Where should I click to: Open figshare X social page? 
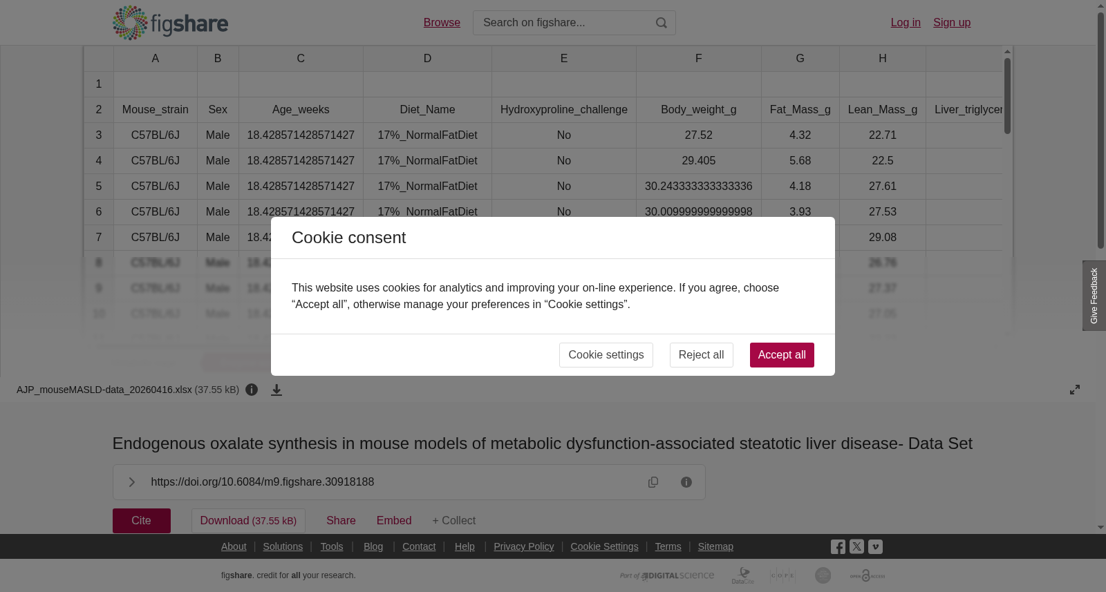click(856, 546)
